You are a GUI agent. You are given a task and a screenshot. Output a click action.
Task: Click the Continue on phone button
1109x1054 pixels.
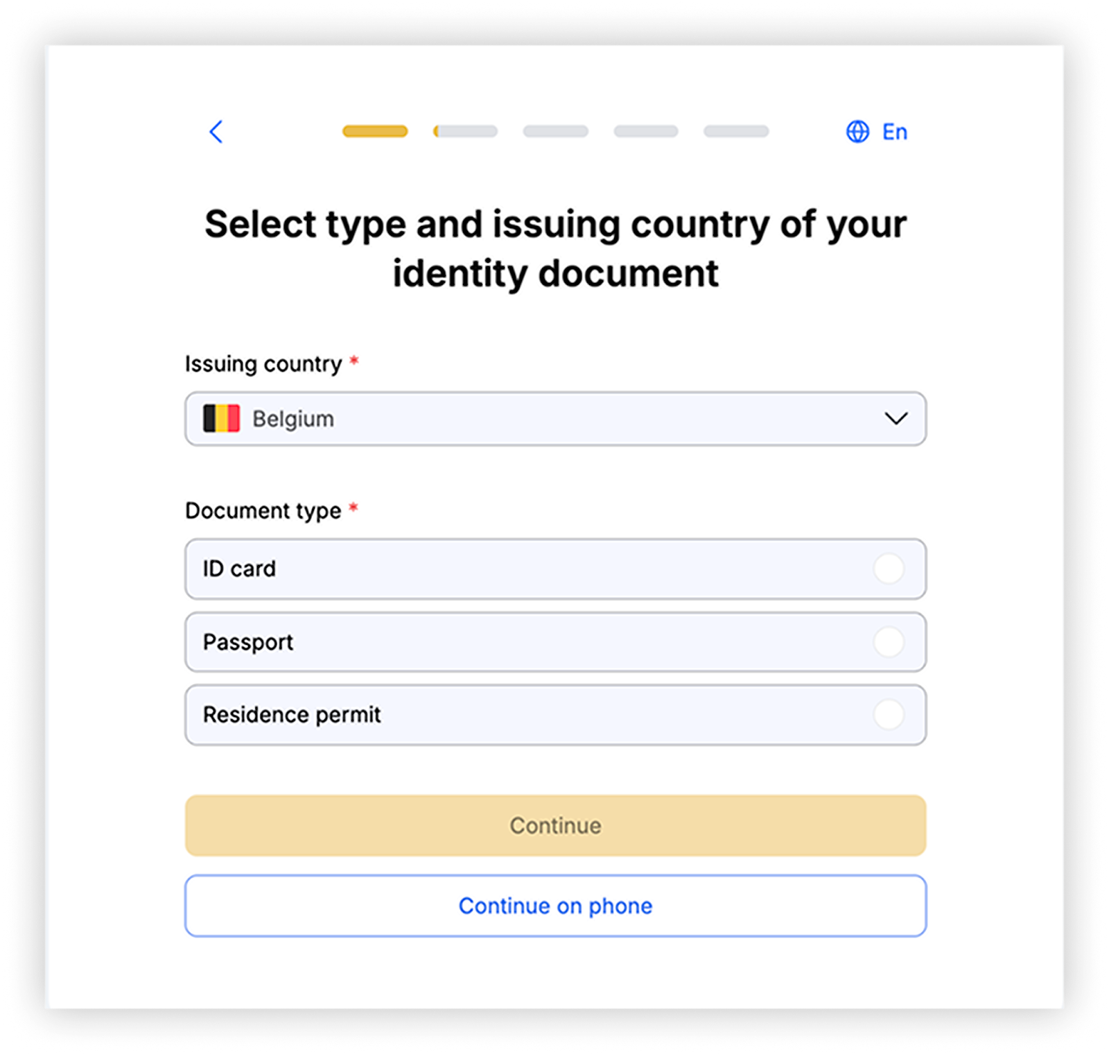pos(555,906)
